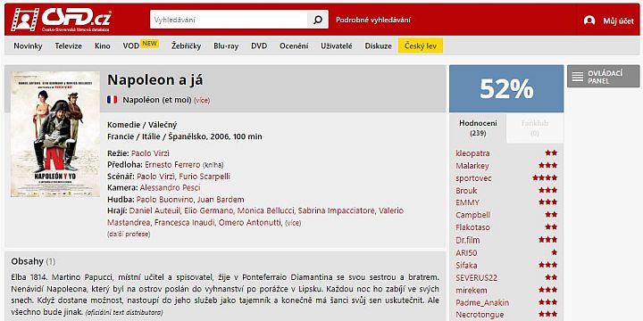Go to the Kino section
Image resolution: width=643 pixels, height=321 pixels.
(102, 45)
